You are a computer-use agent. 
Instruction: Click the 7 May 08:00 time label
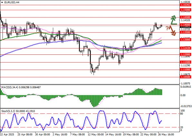[78, 134]
